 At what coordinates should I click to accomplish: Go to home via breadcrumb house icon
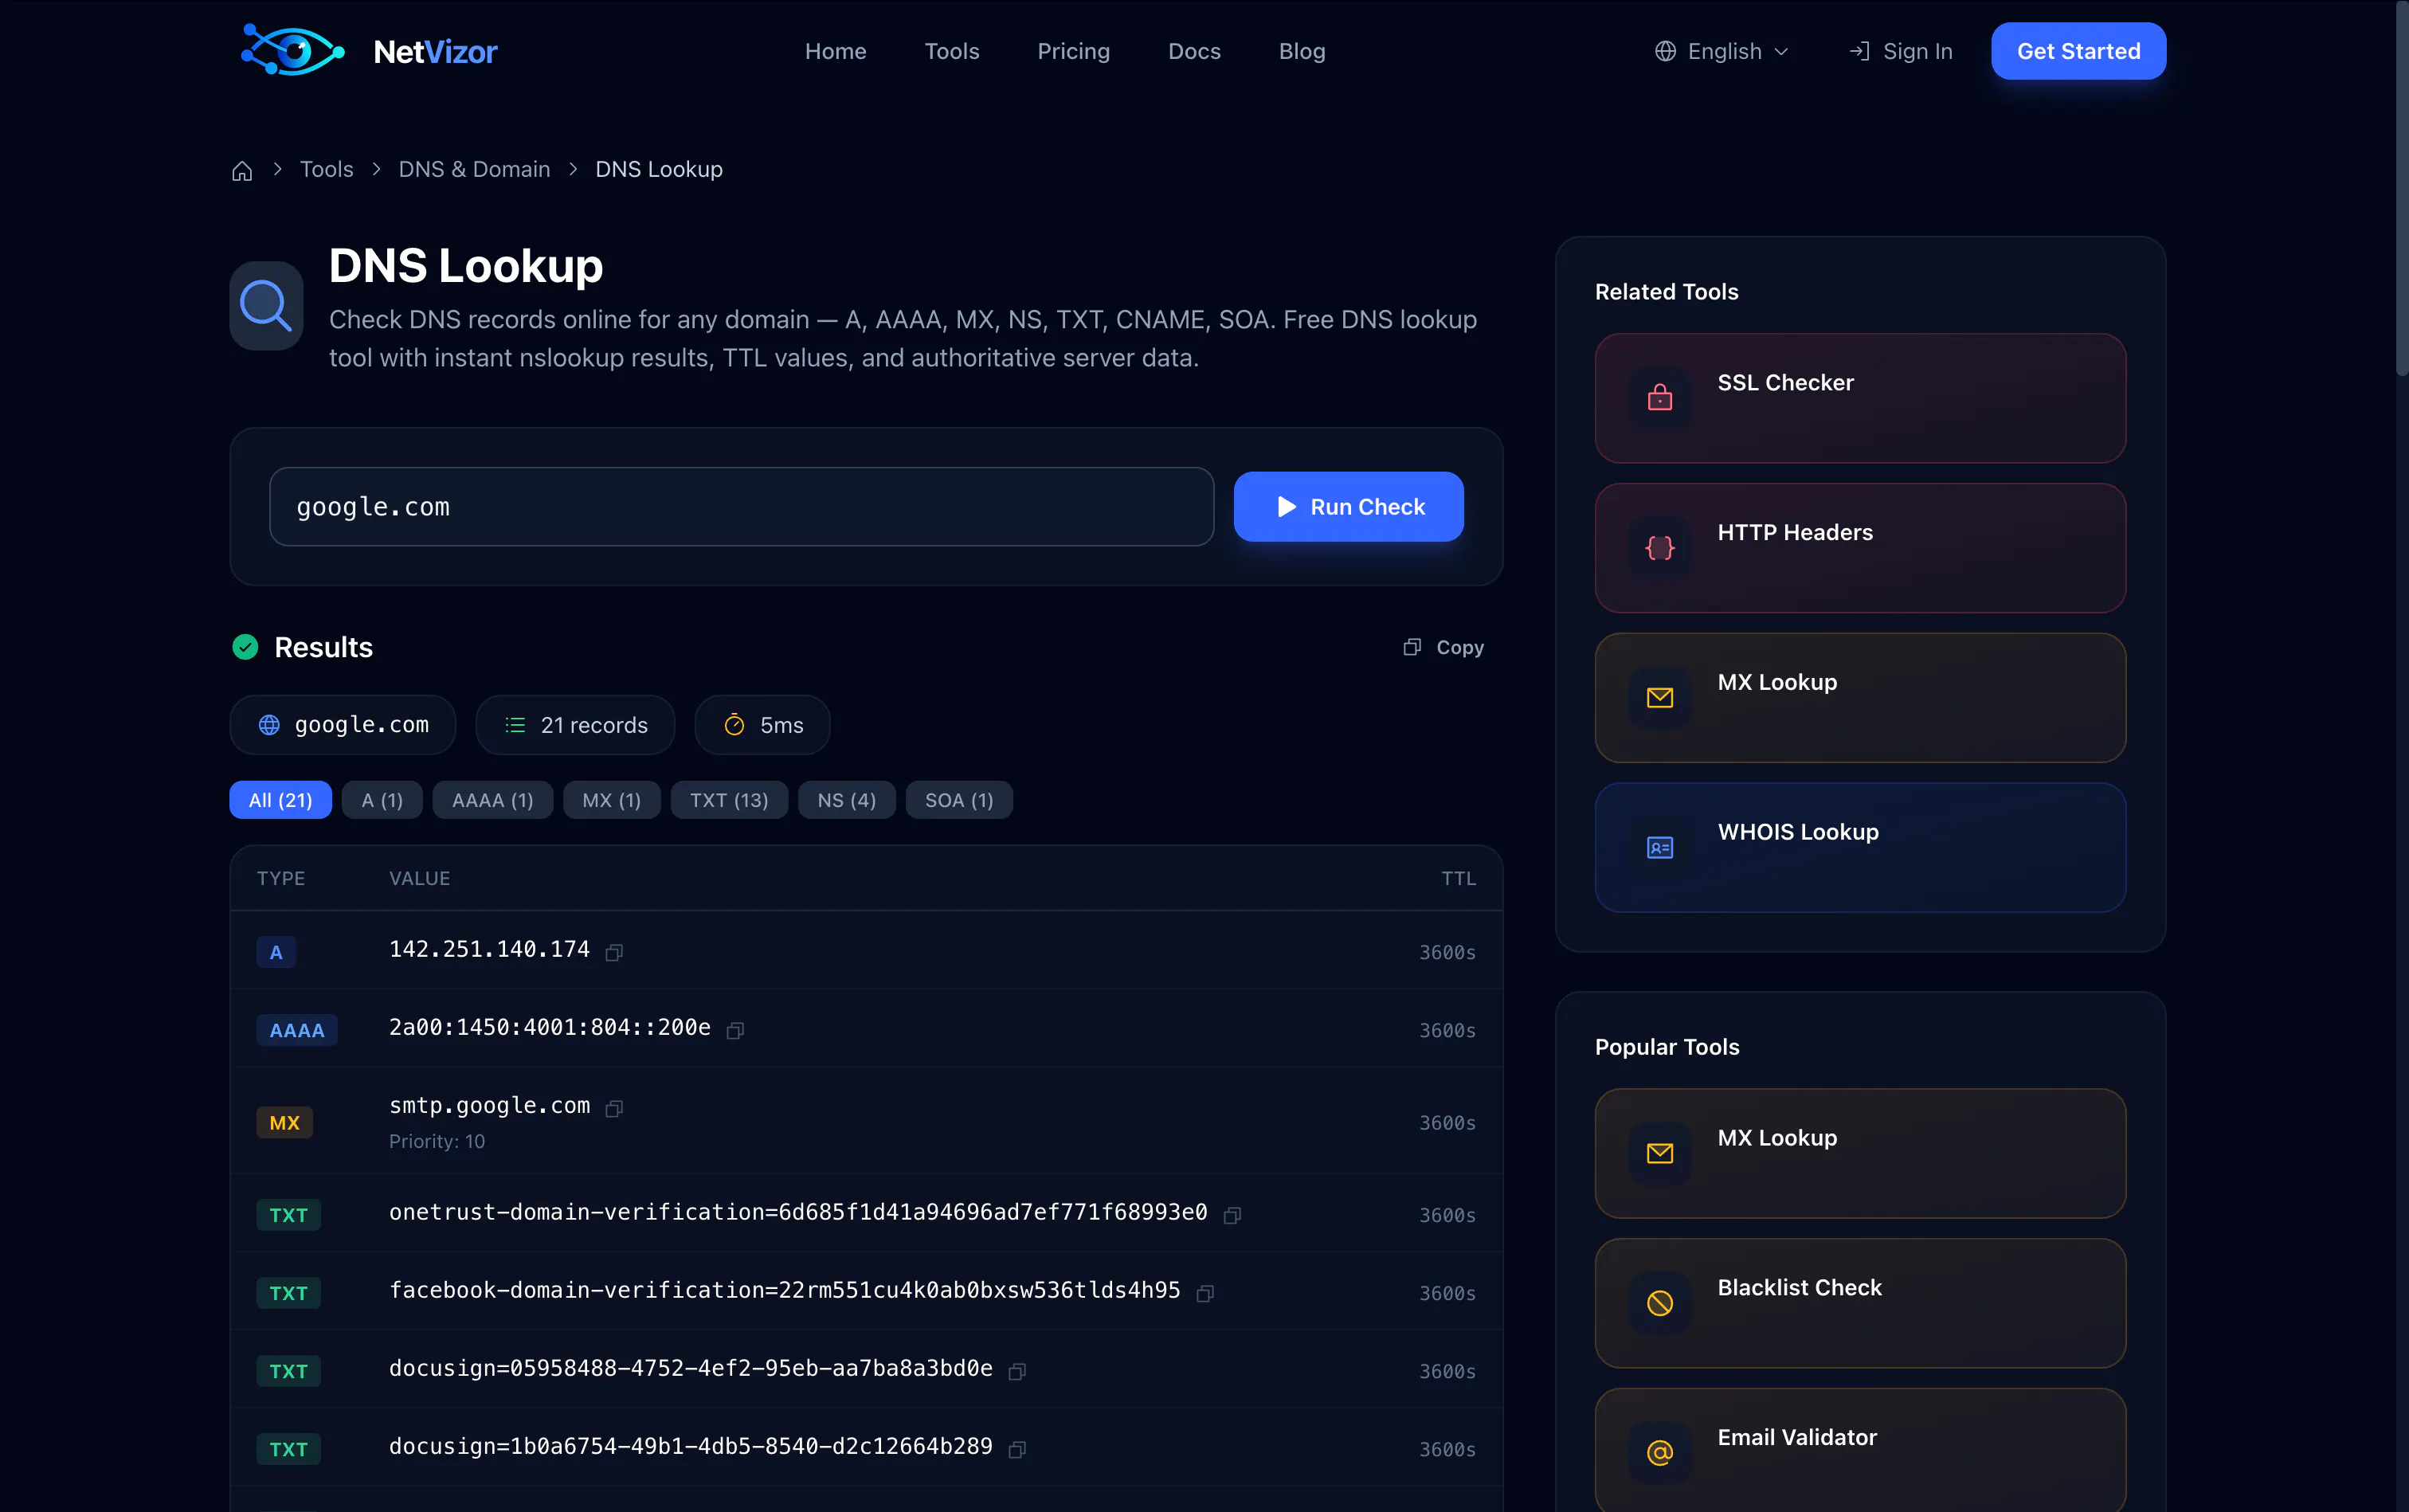point(242,170)
